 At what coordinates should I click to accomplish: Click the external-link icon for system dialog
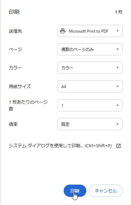pos(118,146)
